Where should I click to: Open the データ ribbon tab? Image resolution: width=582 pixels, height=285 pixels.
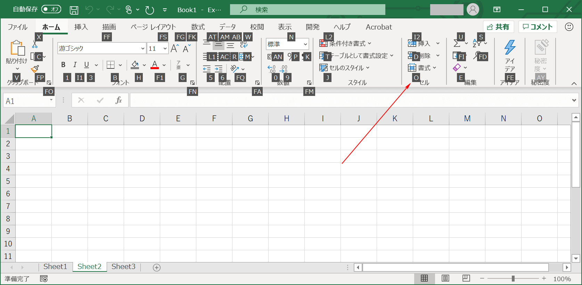pos(227,27)
